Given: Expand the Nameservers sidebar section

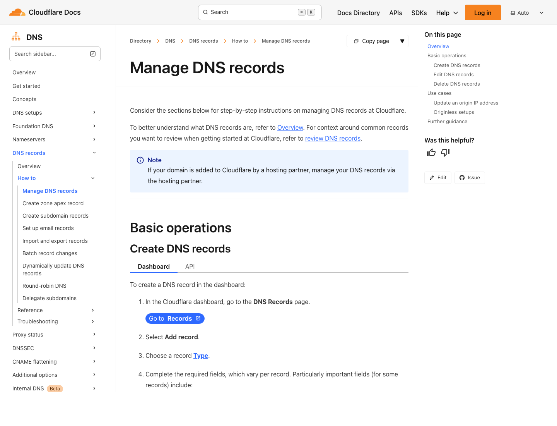Looking at the screenshot, I should pyautogui.click(x=94, y=139).
